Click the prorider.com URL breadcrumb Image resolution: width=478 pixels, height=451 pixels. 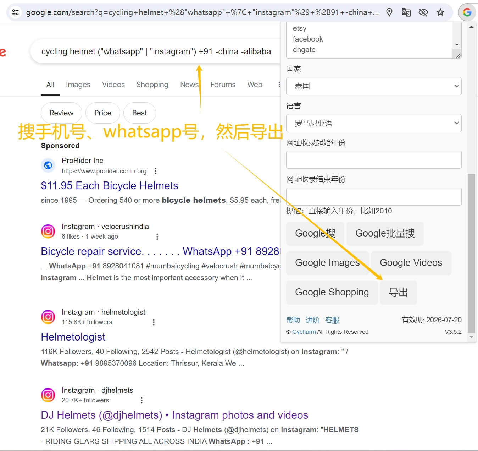(x=104, y=171)
